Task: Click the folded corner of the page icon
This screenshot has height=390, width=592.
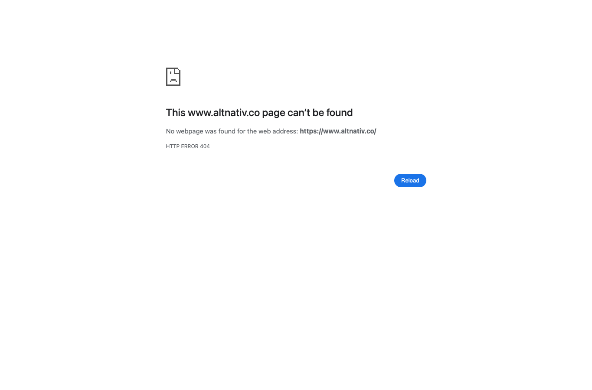Action: (177, 70)
